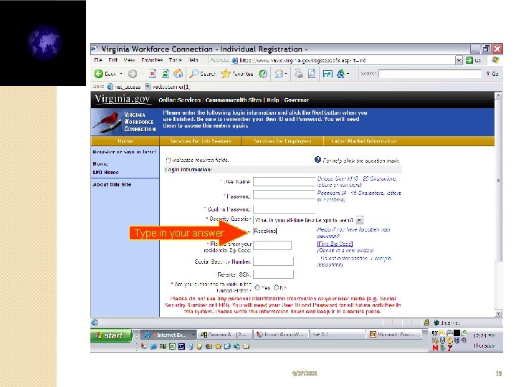The height and width of the screenshot is (387, 516).
Task: Open the Home tab in site navigation
Action: (x=125, y=141)
